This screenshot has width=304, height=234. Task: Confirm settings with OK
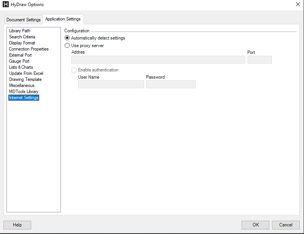tap(255, 225)
